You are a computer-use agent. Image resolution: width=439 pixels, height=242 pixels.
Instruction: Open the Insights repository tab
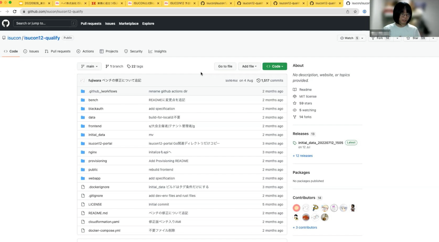157,51
